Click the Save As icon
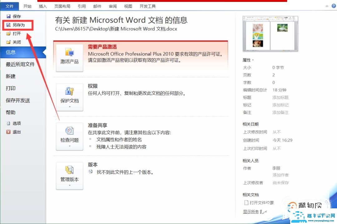This screenshot has height=224, width=337. click(8, 25)
